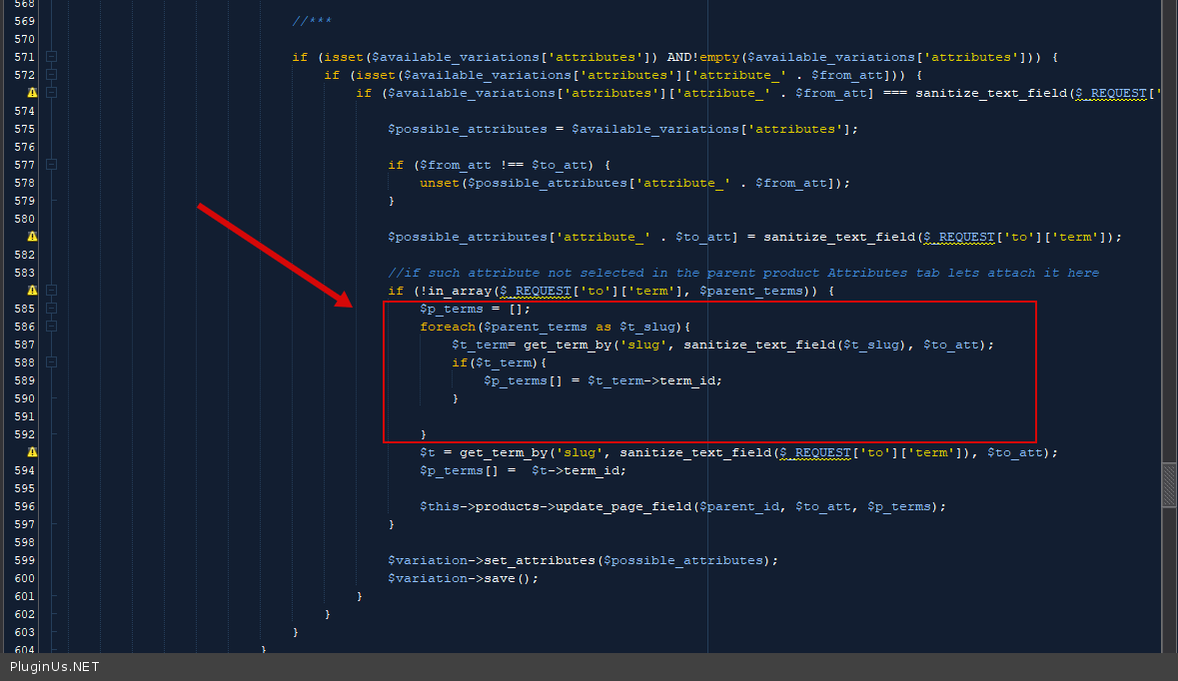Click the warning icon on line 573
Image resolution: width=1178 pixels, height=681 pixels.
32,93
